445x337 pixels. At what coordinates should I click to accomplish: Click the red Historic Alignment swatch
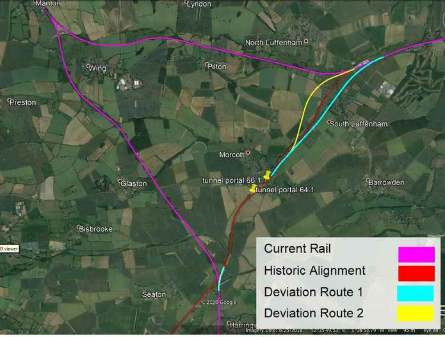pyautogui.click(x=417, y=274)
